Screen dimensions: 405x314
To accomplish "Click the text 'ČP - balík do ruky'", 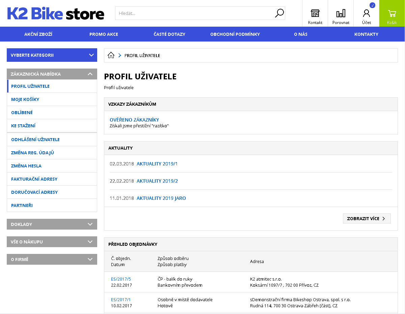I will point(175,279).
